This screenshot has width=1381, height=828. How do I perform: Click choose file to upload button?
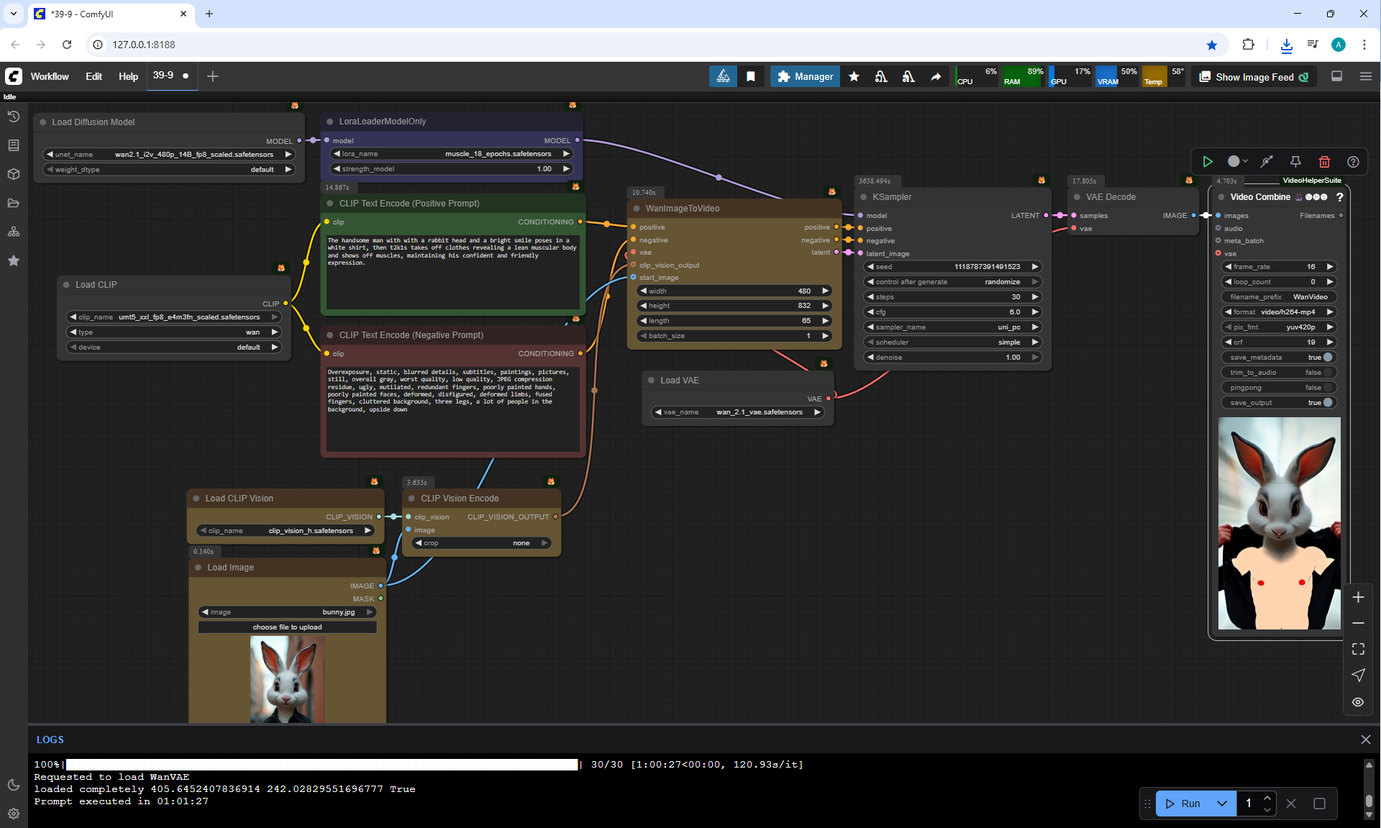coord(287,627)
